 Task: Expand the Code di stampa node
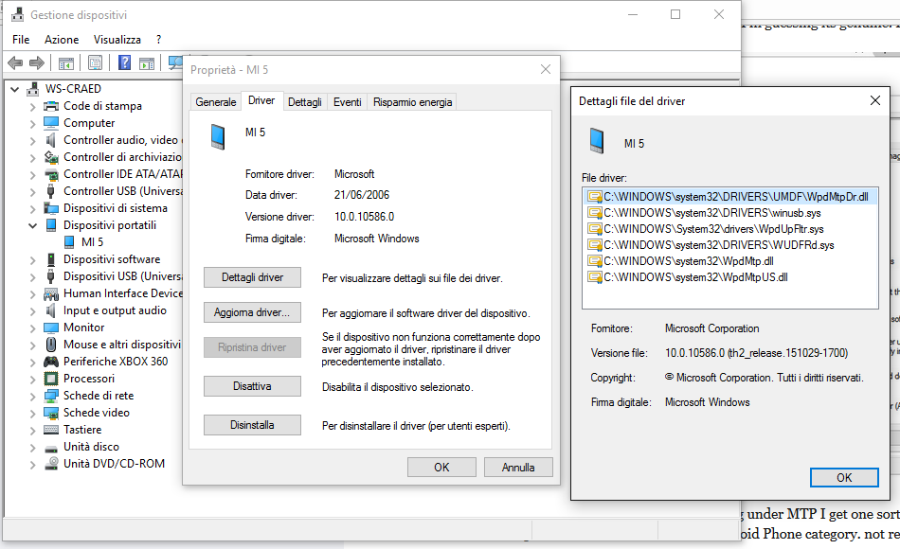pos(33,107)
